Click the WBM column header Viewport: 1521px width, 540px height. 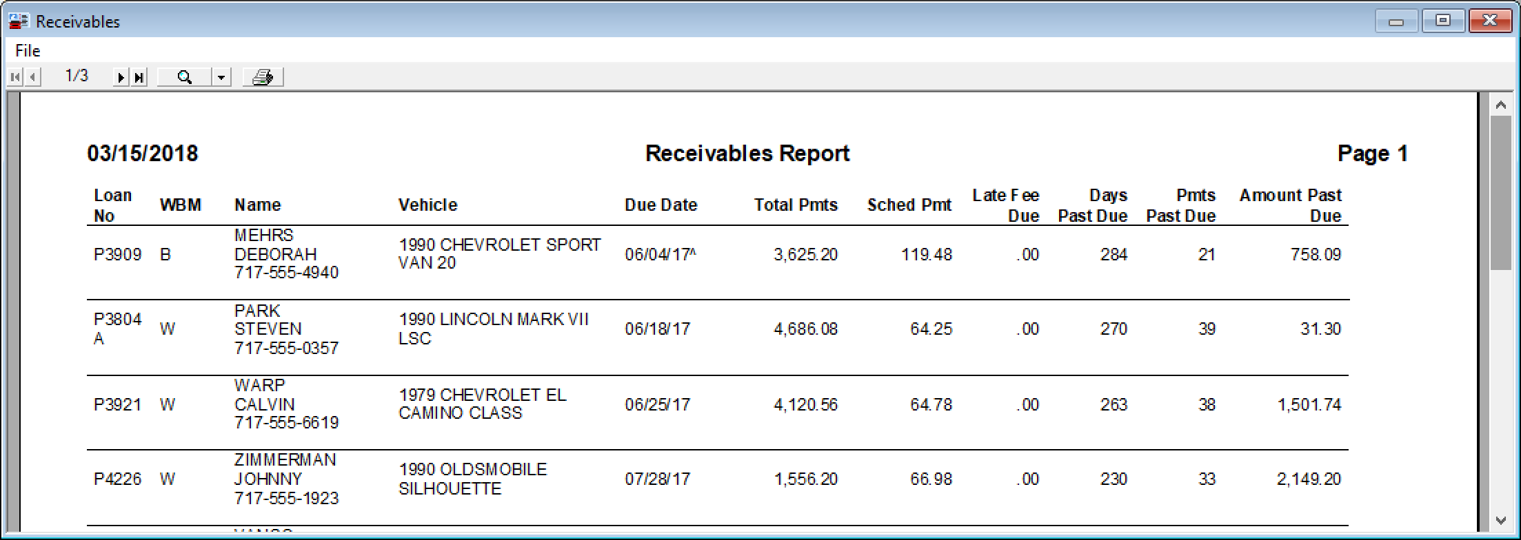point(181,205)
